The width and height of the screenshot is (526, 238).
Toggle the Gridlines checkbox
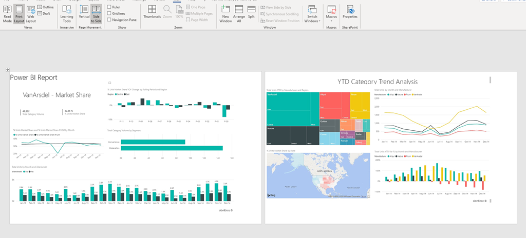[109, 13]
